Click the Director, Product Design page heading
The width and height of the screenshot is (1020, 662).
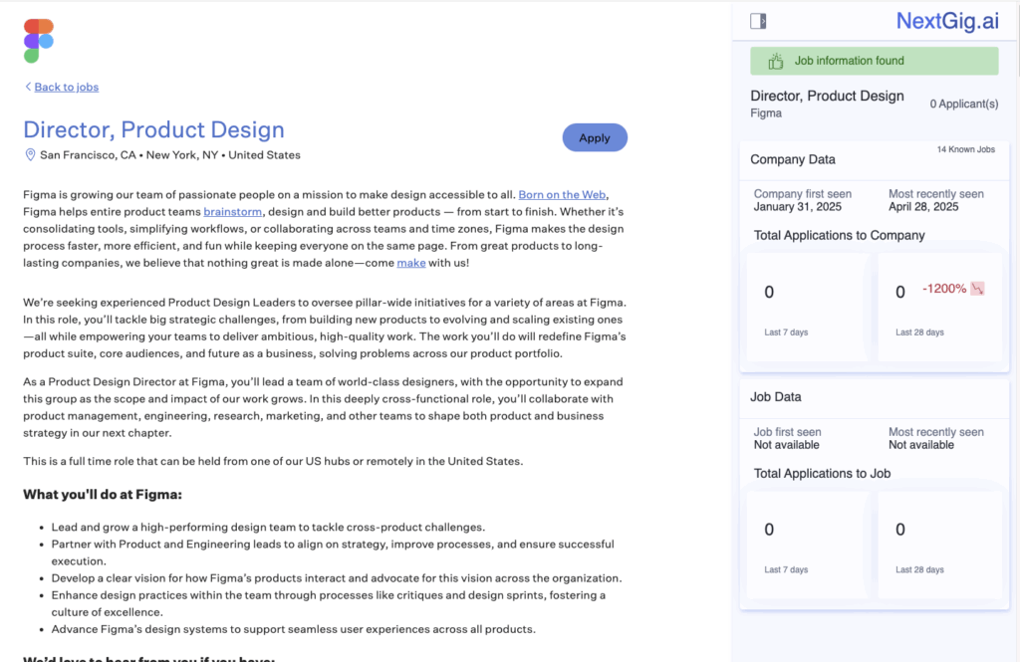(x=153, y=129)
